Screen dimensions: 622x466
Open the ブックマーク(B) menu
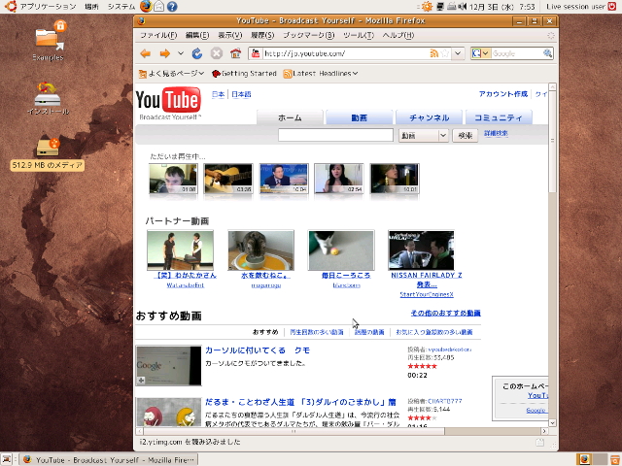pos(309,35)
